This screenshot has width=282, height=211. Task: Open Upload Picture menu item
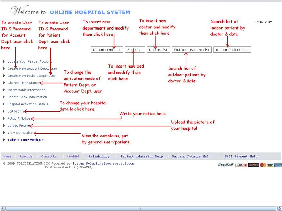[x=18, y=125]
